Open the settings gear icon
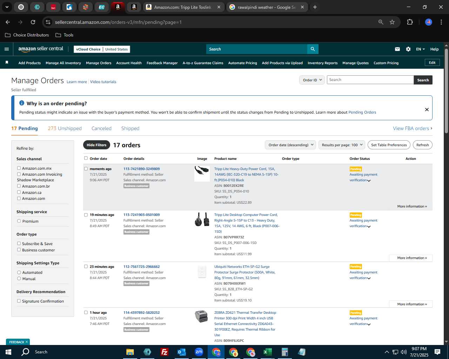 408,49
